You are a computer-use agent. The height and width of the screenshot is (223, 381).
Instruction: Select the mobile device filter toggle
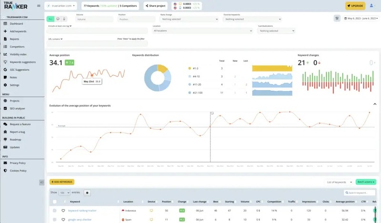click(x=64, y=19)
